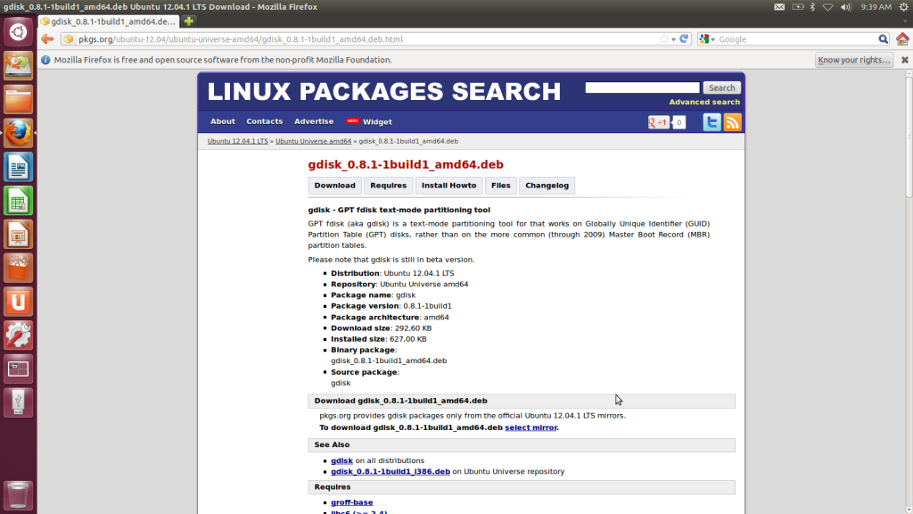Open the sound volume indicator

point(846,7)
